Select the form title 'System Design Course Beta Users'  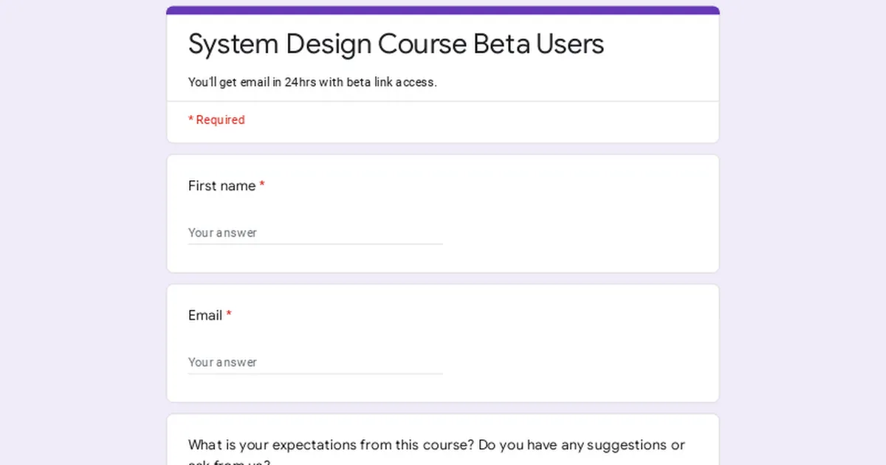point(396,44)
